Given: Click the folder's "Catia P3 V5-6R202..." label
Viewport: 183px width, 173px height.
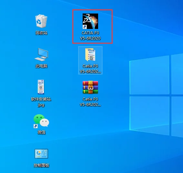Looking at the screenshot, I should pyautogui.click(x=90, y=68).
